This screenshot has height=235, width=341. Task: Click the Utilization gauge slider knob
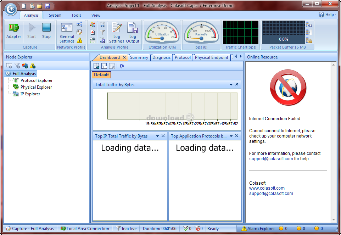(162, 38)
